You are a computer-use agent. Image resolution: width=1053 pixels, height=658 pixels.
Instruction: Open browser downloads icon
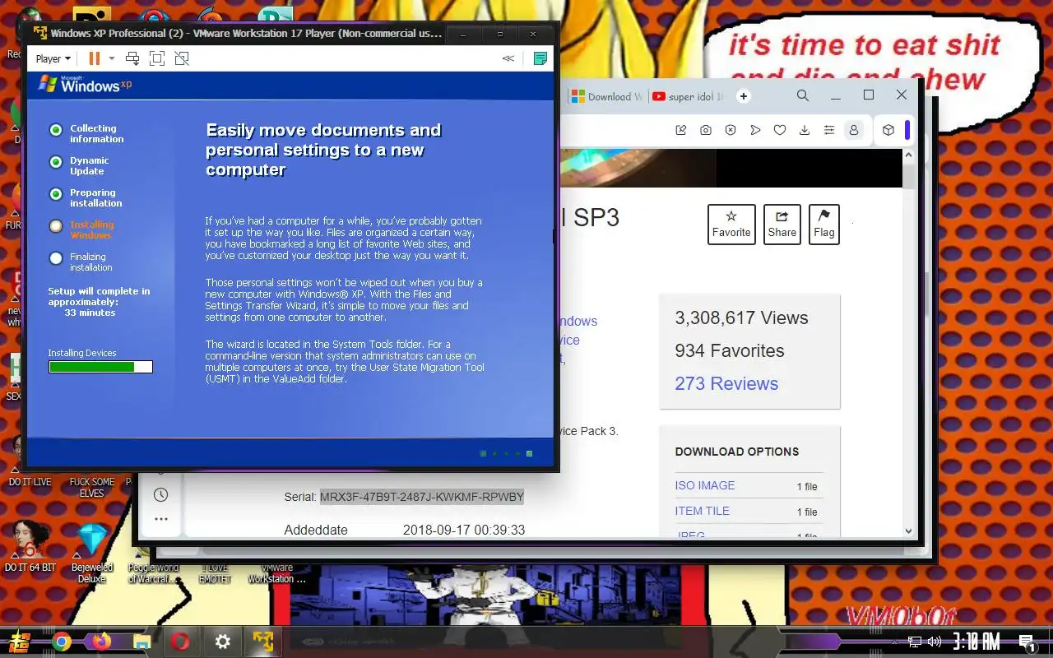click(805, 130)
